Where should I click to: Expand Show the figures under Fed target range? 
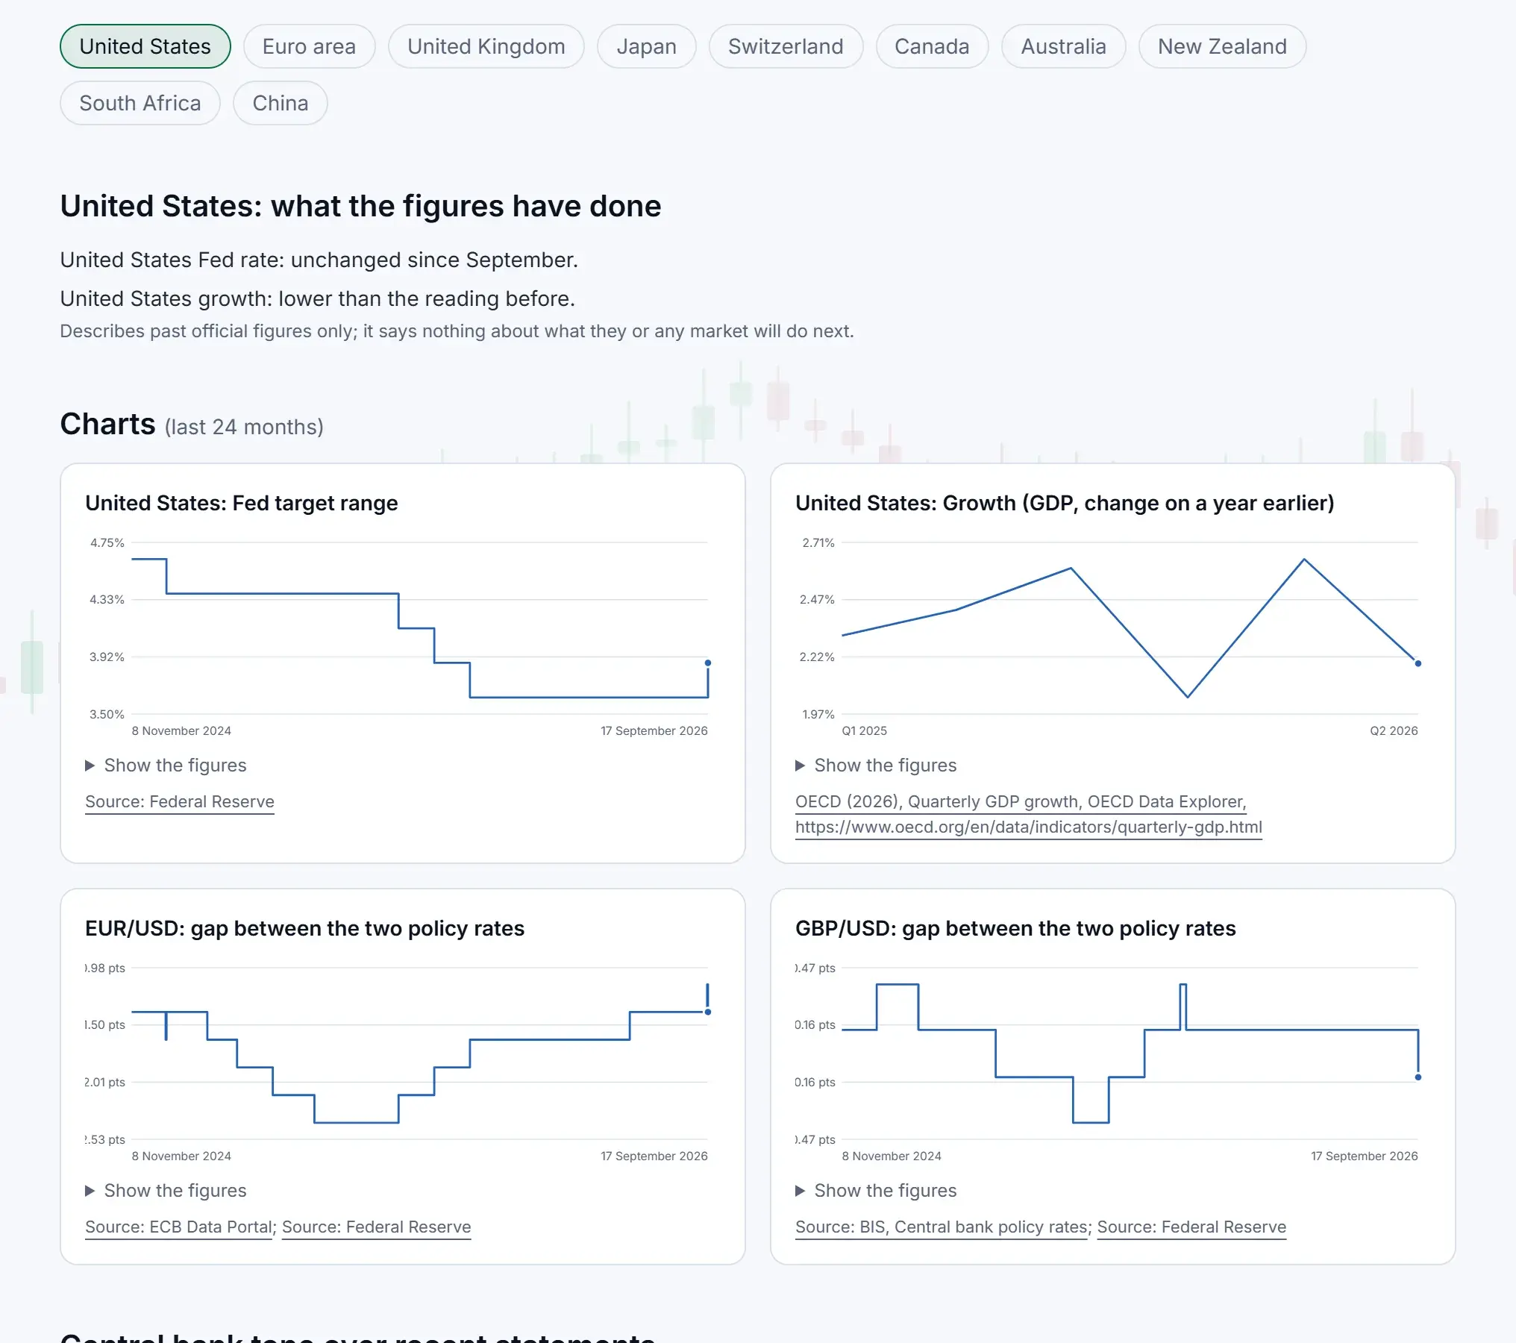pos(166,766)
